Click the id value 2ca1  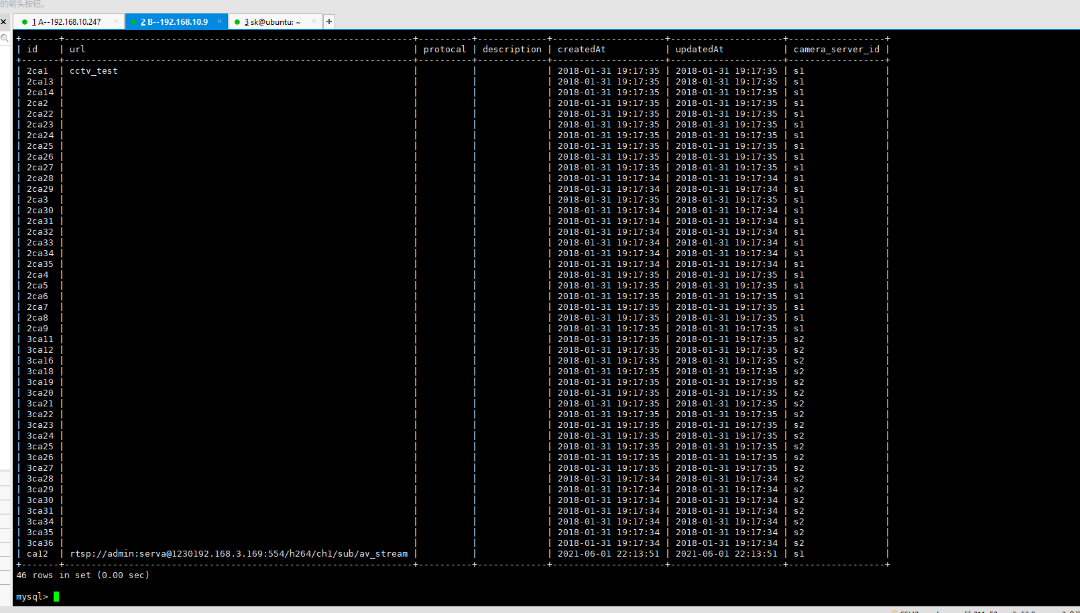38,70
